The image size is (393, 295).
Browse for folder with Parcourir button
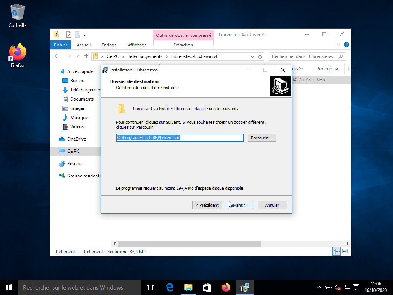262,138
